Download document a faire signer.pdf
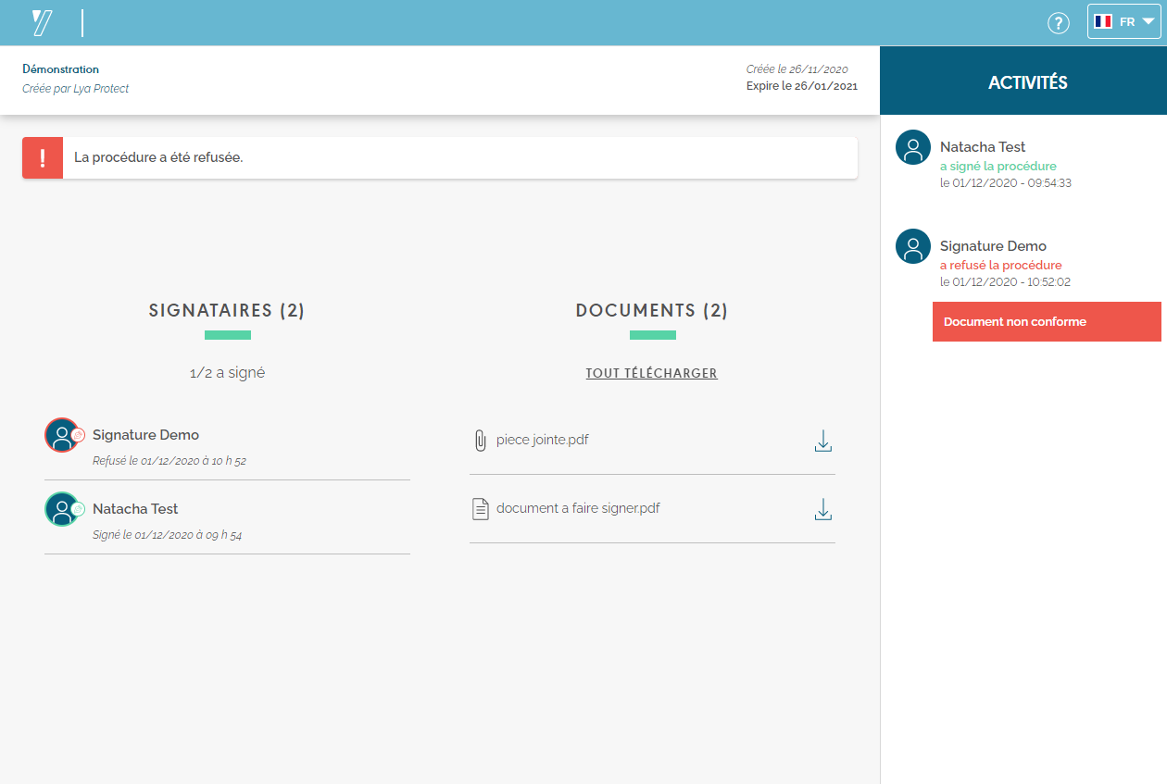Image resolution: width=1167 pixels, height=784 pixels. [822, 509]
